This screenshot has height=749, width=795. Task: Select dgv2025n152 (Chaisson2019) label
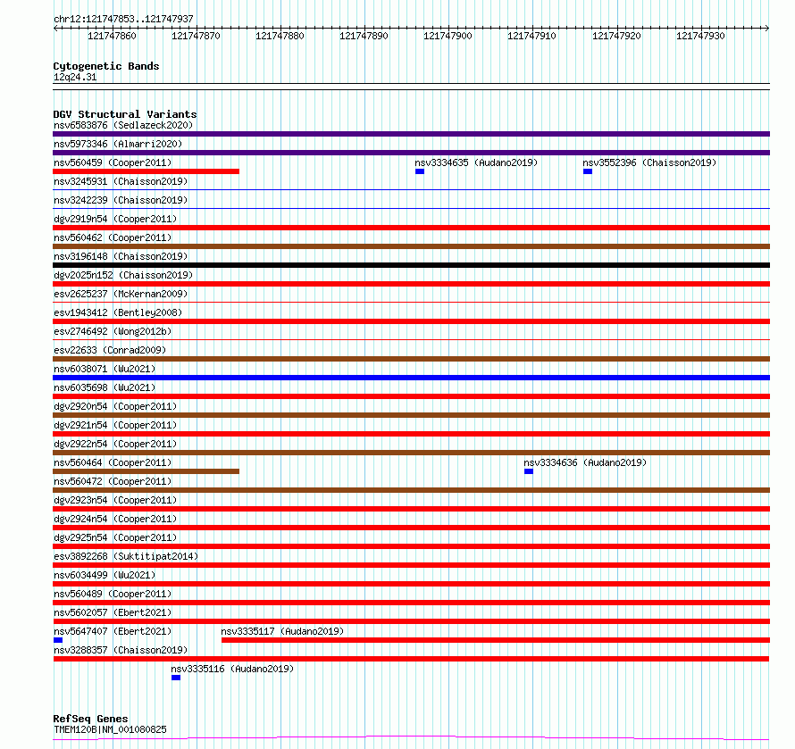[123, 275]
